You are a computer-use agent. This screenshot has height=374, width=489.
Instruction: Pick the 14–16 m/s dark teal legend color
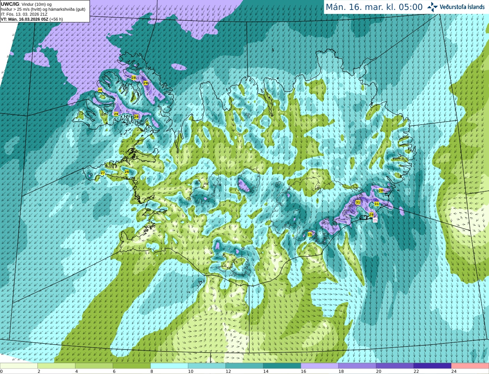click(x=282, y=366)
